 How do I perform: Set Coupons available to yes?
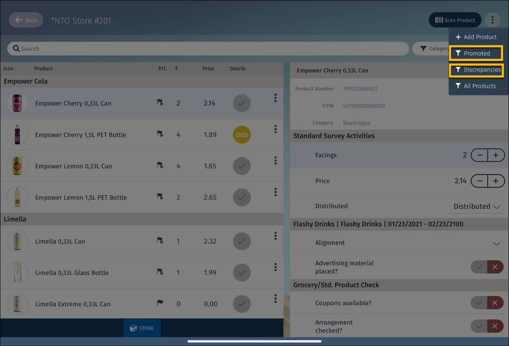coord(479,303)
